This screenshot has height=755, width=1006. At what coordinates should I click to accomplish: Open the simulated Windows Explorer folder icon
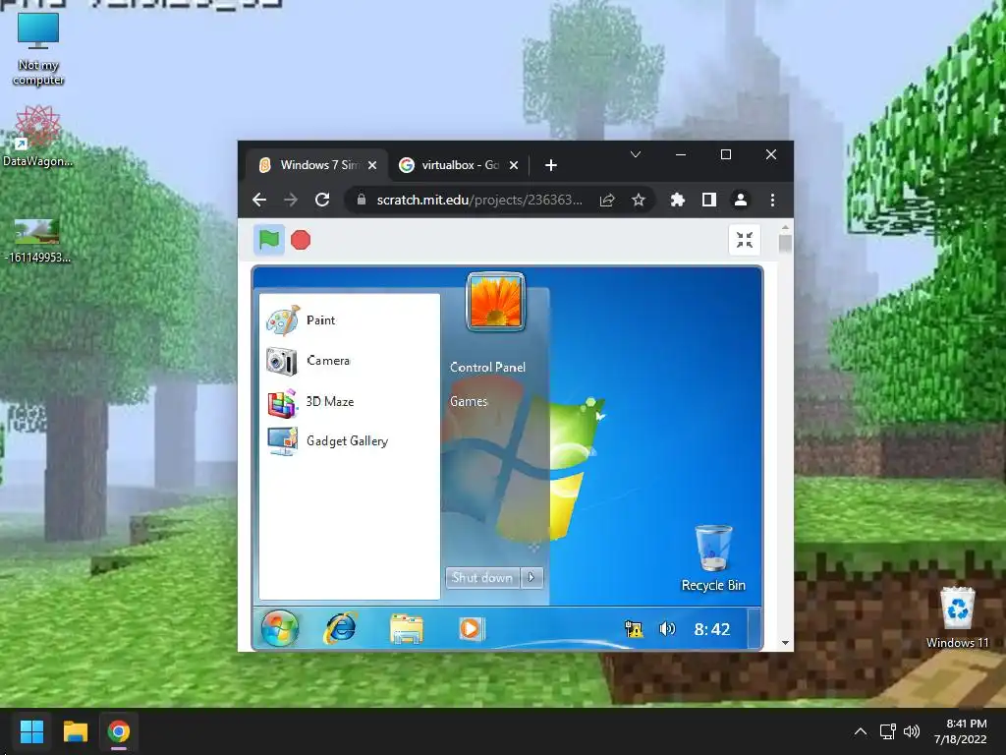tap(407, 628)
